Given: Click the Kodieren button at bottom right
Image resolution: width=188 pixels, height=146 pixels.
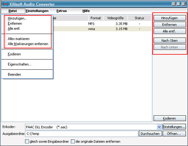Looking at the screenshot, I should click(170, 118).
